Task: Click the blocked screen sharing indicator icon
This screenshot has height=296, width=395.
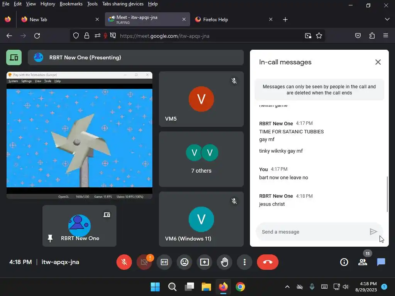Action: [x=113, y=36]
